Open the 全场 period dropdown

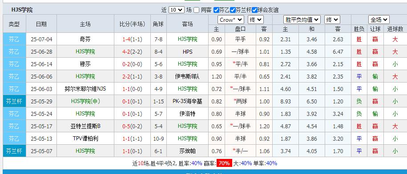[x=379, y=20]
